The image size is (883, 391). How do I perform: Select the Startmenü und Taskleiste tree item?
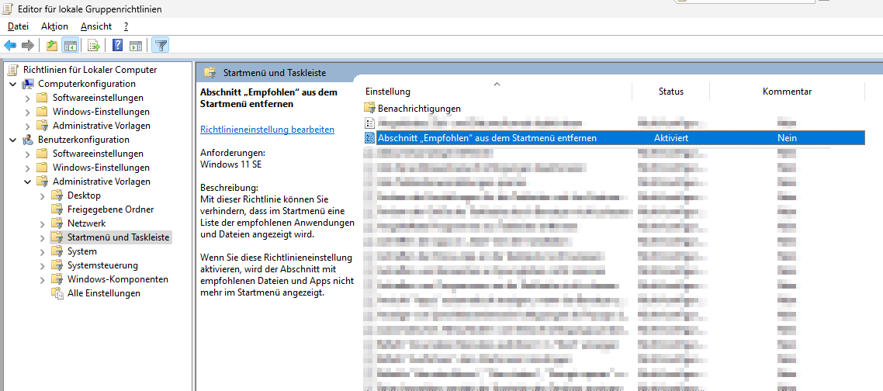118,237
